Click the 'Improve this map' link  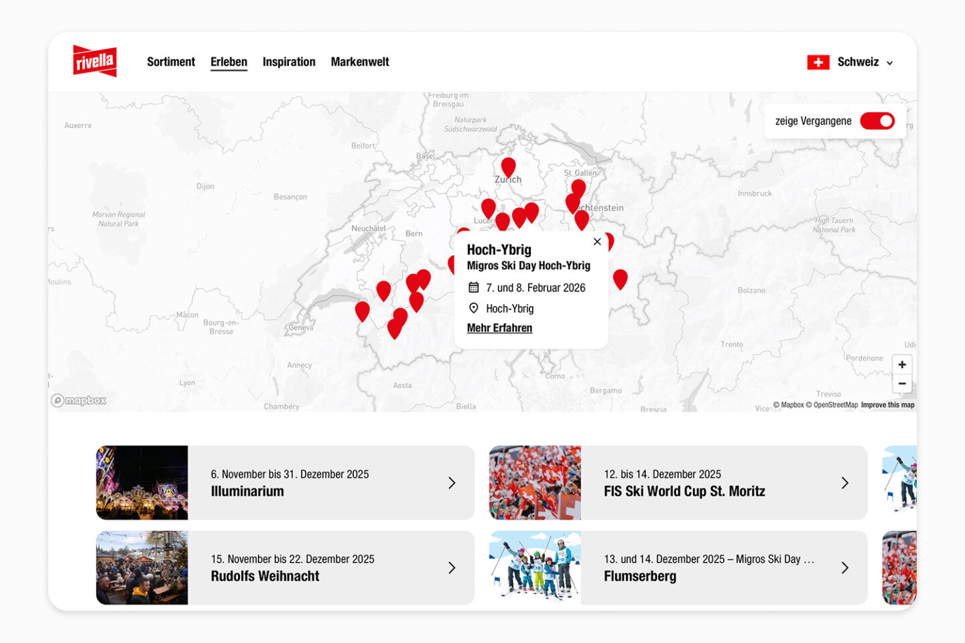[x=887, y=405]
